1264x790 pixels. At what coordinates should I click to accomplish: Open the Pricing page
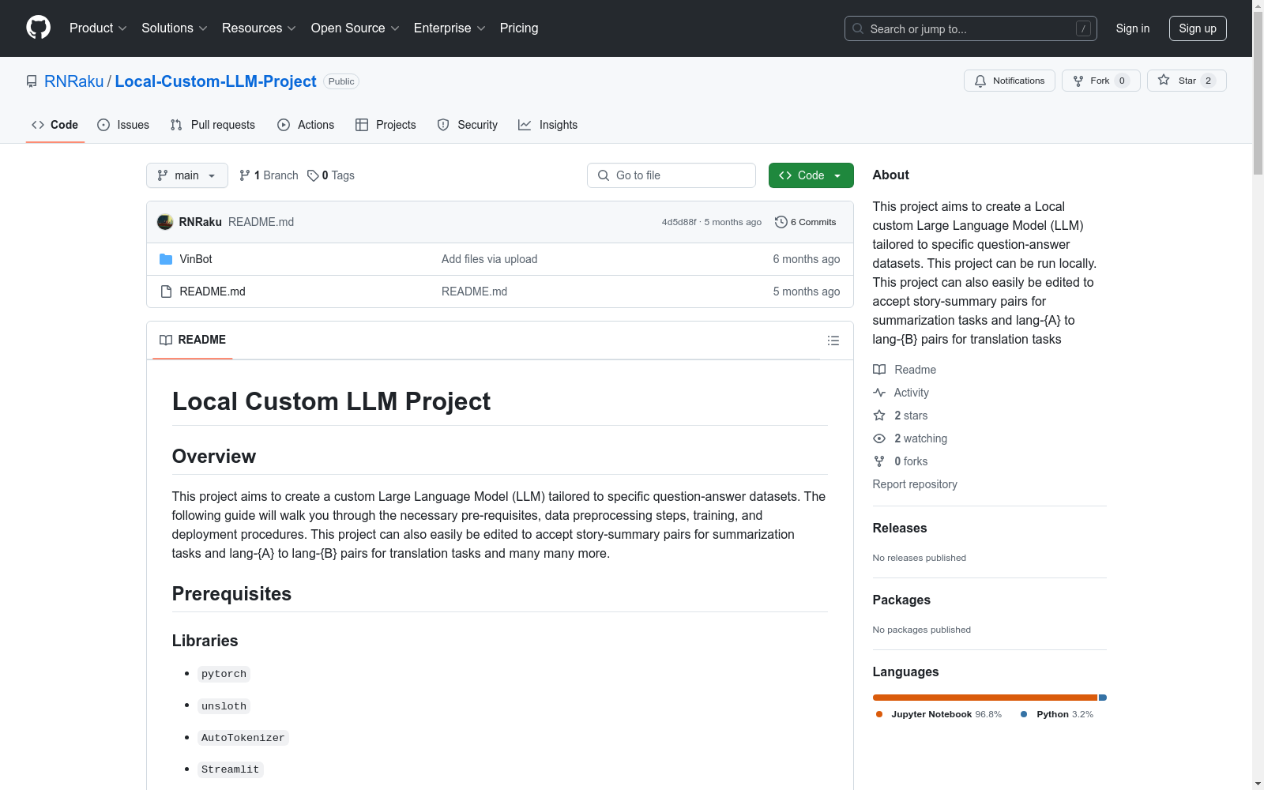pyautogui.click(x=519, y=28)
